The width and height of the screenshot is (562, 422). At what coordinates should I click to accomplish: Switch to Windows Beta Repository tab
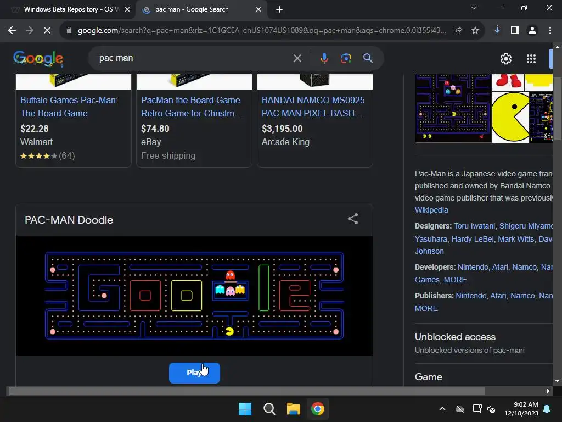[x=70, y=9]
